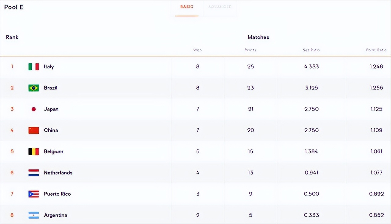
Task: Open the Italy team name
Action: click(49, 67)
